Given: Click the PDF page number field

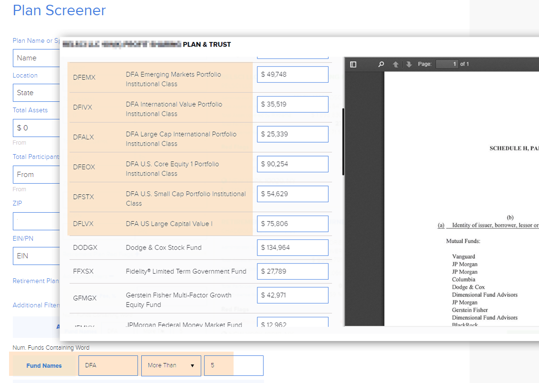Looking at the screenshot, I should [446, 64].
